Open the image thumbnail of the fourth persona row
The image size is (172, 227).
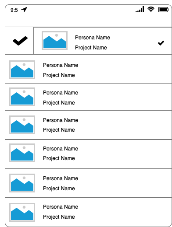tap(22, 125)
